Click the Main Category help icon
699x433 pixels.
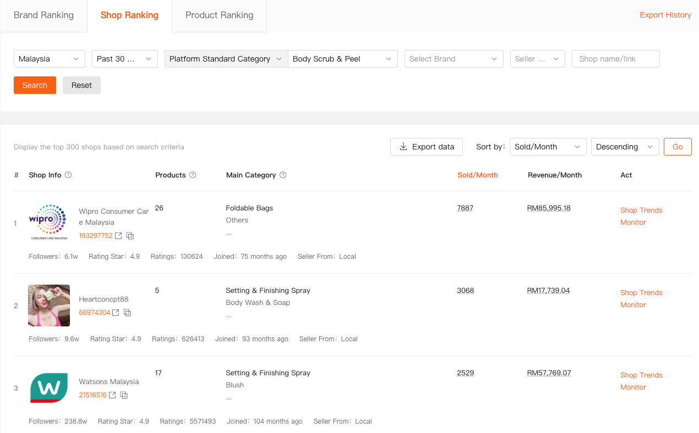point(283,175)
